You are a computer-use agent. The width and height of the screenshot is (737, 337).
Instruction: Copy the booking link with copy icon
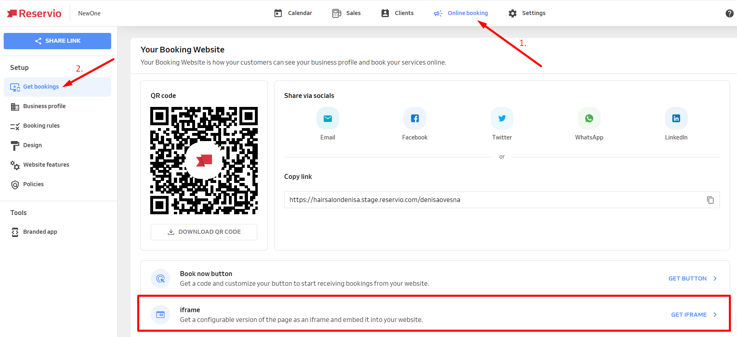[x=710, y=200]
